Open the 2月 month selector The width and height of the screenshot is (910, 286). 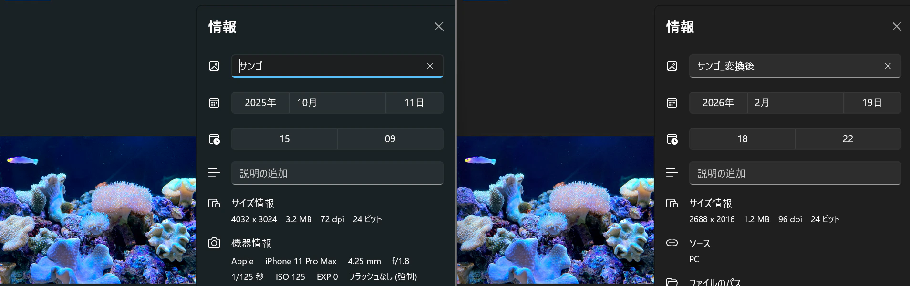click(x=796, y=103)
